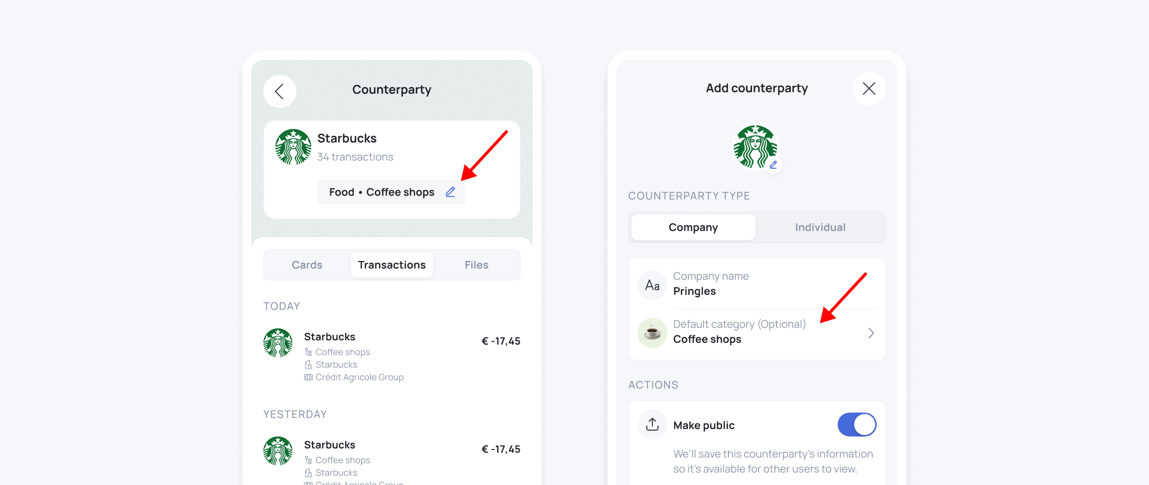Viewport: 1149px width, 485px height.
Task: Click the coffee cup category icon
Action: (652, 333)
